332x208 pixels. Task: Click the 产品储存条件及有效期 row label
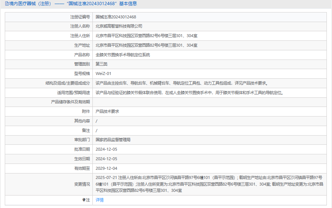pyautogui.click(x=70, y=102)
